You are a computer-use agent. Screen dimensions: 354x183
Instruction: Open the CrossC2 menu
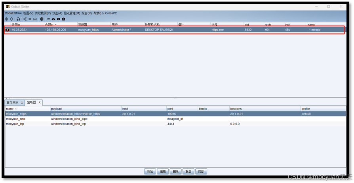pyautogui.click(x=111, y=13)
